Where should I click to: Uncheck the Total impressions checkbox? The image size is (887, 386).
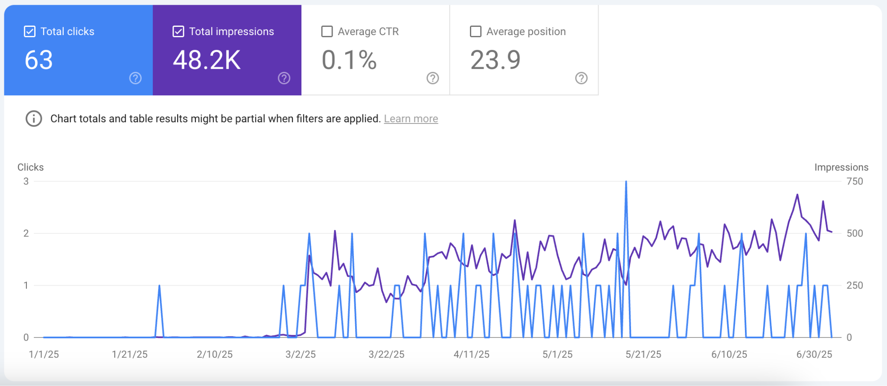click(178, 32)
